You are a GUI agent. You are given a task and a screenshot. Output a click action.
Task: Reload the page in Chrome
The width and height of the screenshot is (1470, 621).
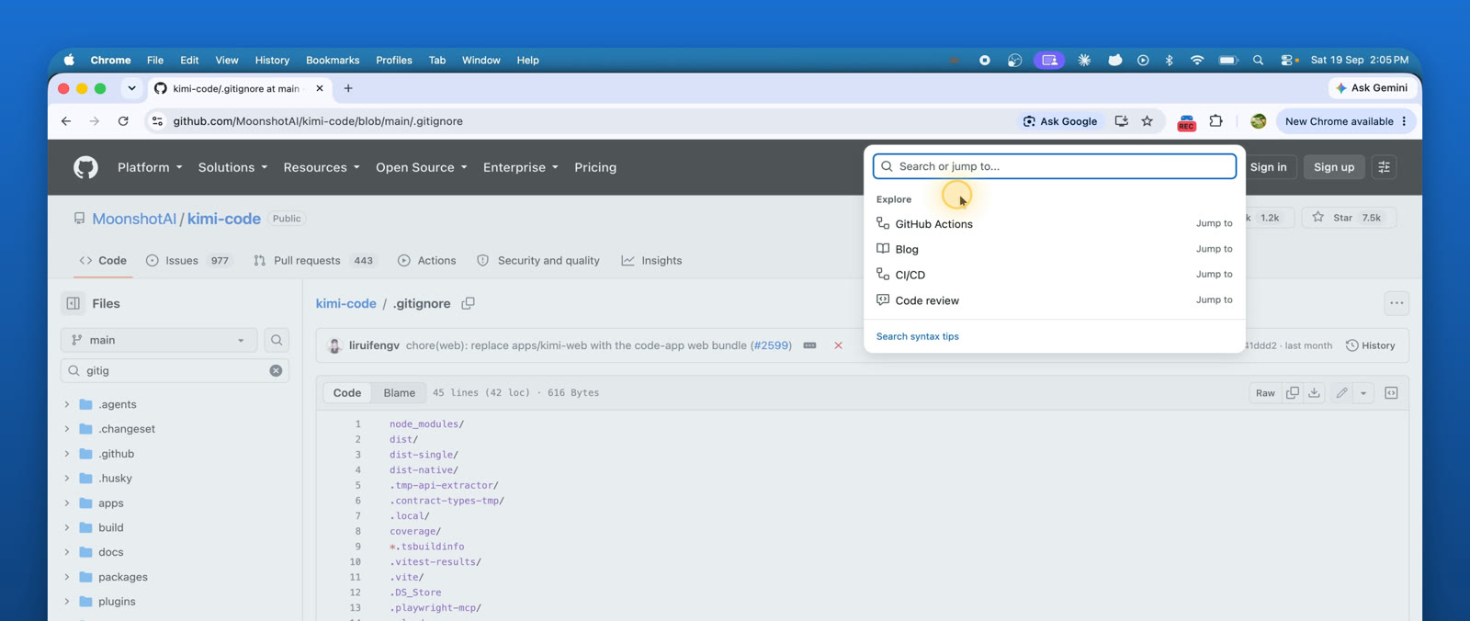pos(123,121)
